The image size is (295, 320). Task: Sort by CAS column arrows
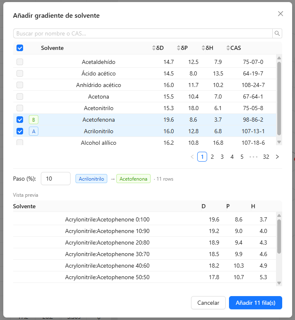tap(228, 48)
